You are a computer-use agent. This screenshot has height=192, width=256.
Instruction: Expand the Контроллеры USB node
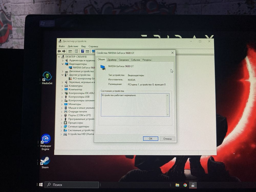tap(62, 97)
